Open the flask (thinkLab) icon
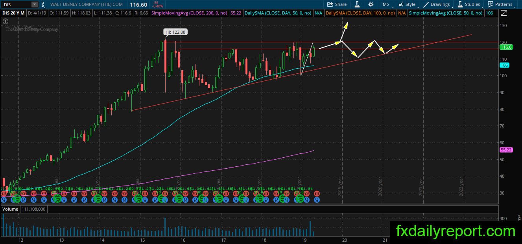Screen dimensions: 522x244 tap(357, 4)
